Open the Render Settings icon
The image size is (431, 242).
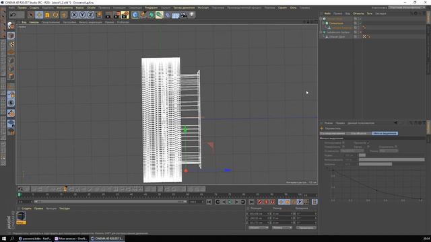coord(125,15)
